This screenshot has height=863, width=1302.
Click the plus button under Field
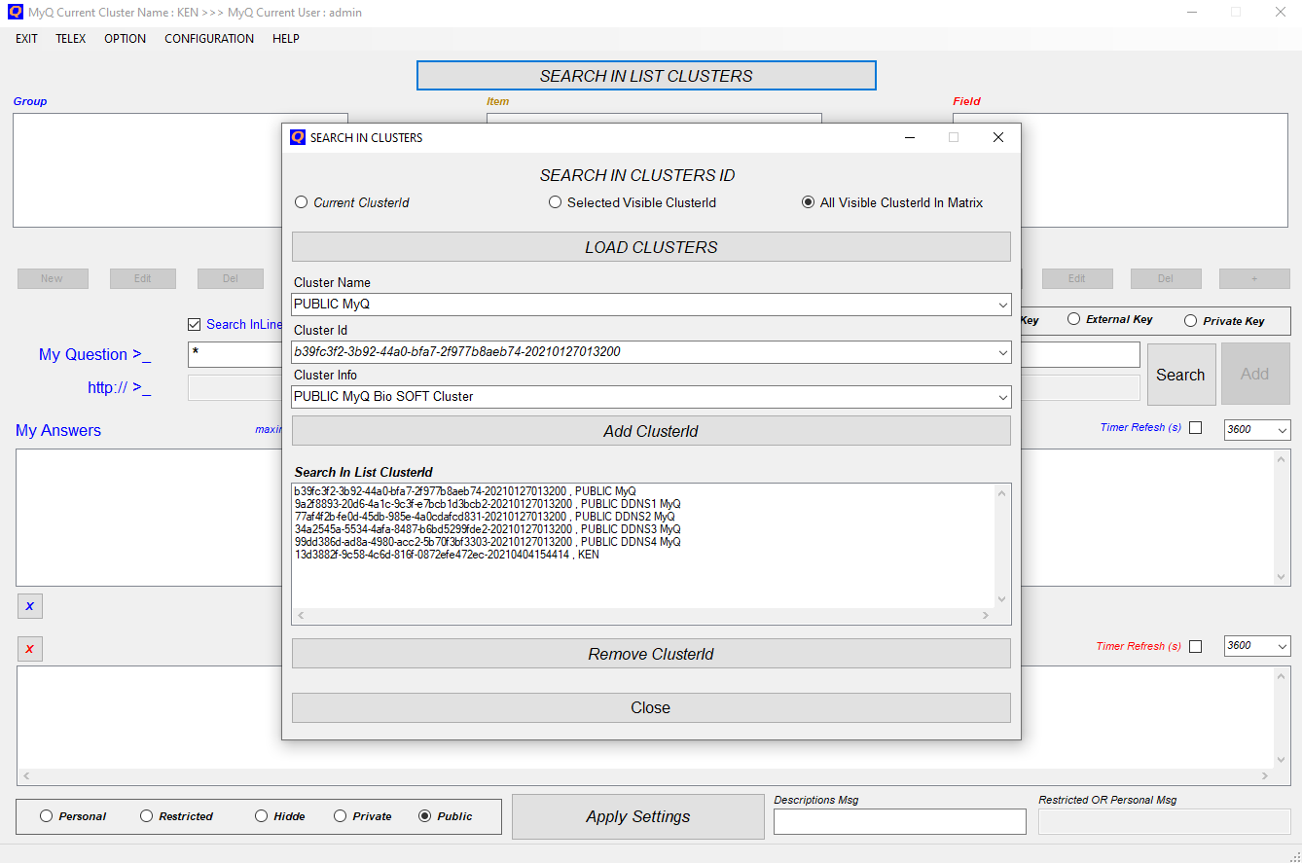click(x=1254, y=278)
